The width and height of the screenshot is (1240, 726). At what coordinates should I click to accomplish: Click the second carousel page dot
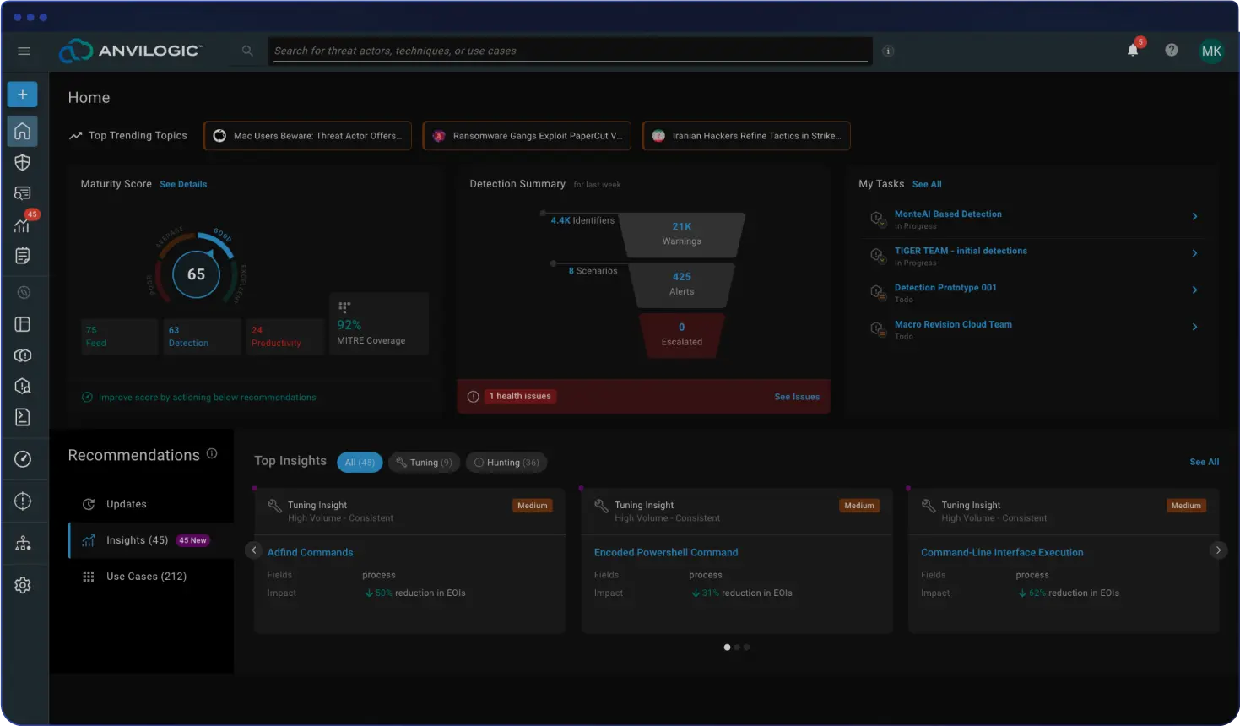click(736, 647)
